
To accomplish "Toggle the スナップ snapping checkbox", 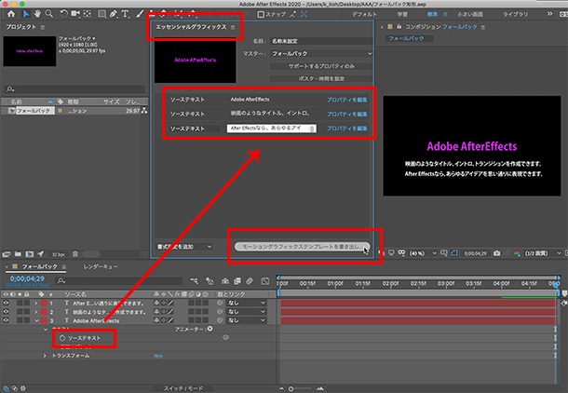I will [261, 15].
